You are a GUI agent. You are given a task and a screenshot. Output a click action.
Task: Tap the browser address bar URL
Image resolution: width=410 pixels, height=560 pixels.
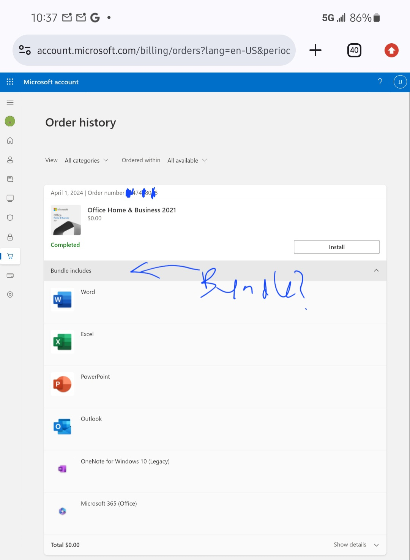pyautogui.click(x=163, y=51)
